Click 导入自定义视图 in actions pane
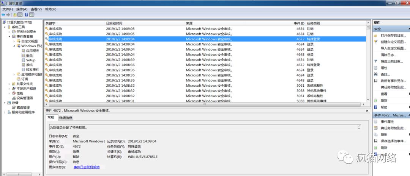 pyautogui.click(x=393, y=48)
